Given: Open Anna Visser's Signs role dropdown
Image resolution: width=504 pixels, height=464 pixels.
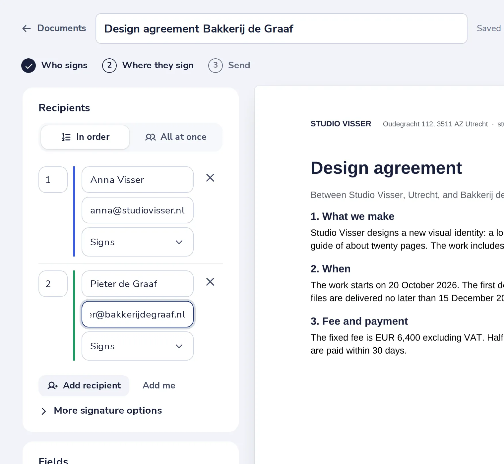Looking at the screenshot, I should pos(138,242).
